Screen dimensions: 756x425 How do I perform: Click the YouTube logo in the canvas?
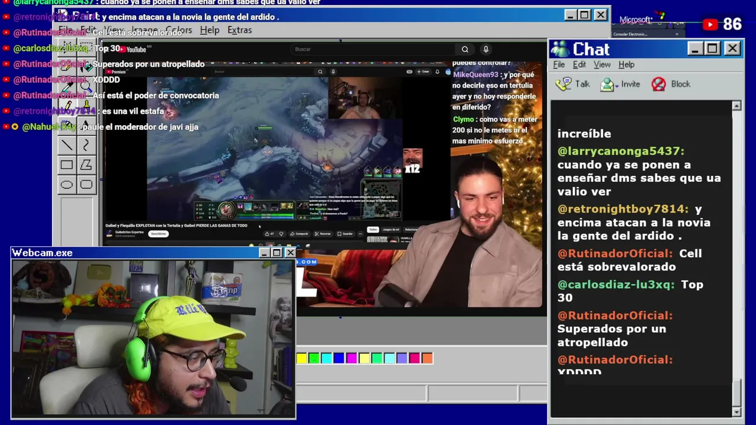[x=132, y=49]
